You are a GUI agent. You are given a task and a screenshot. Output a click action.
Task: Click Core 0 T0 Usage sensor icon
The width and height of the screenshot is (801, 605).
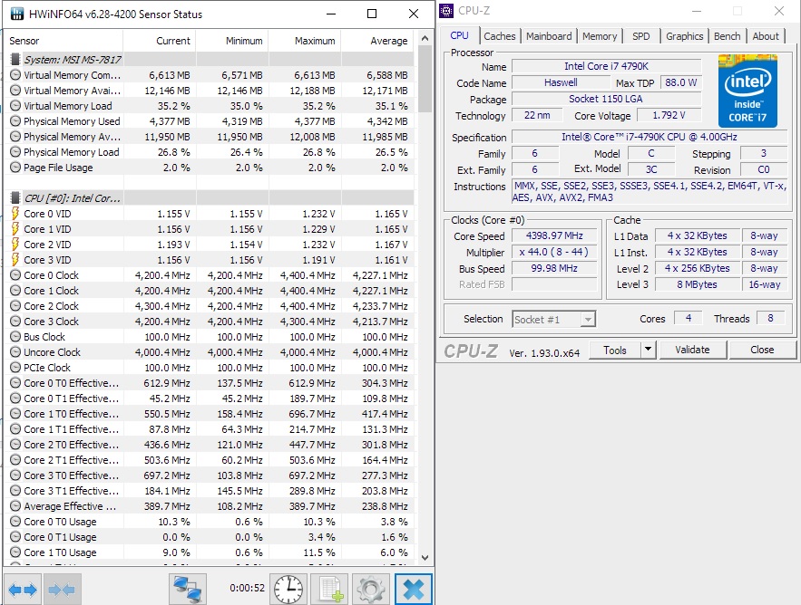(x=15, y=522)
